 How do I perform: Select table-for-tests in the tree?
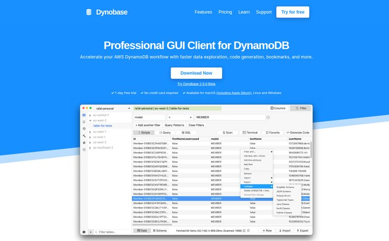(103, 126)
